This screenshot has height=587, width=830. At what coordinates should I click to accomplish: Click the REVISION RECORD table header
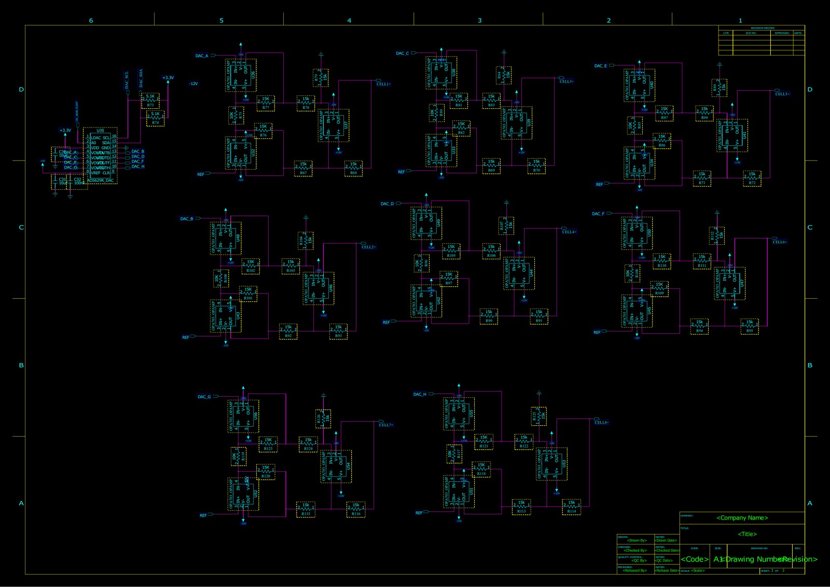pyautogui.click(x=763, y=28)
